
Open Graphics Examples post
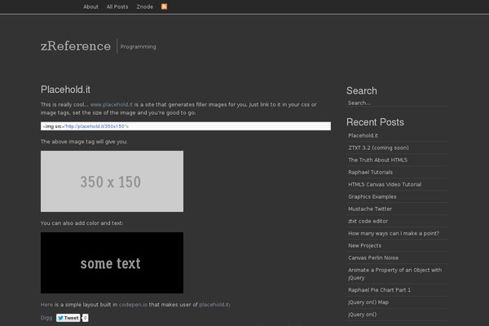tap(372, 196)
